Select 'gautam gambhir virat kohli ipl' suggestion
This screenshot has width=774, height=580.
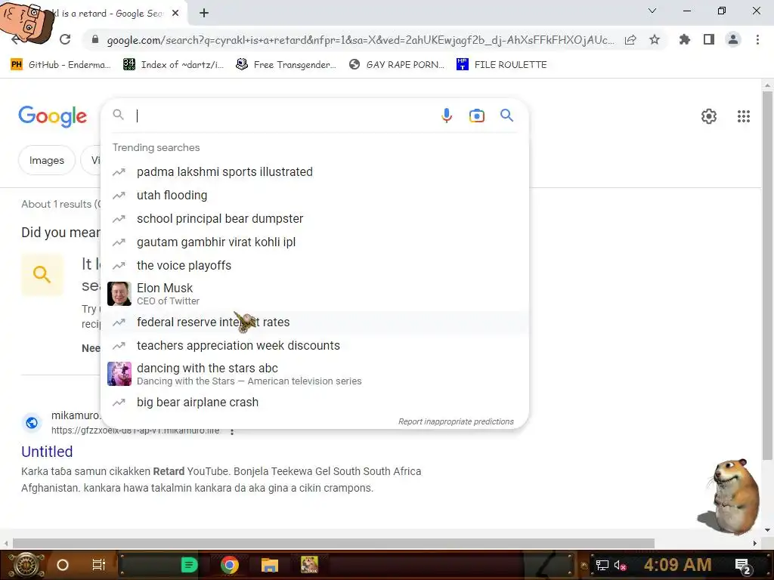pos(314,242)
